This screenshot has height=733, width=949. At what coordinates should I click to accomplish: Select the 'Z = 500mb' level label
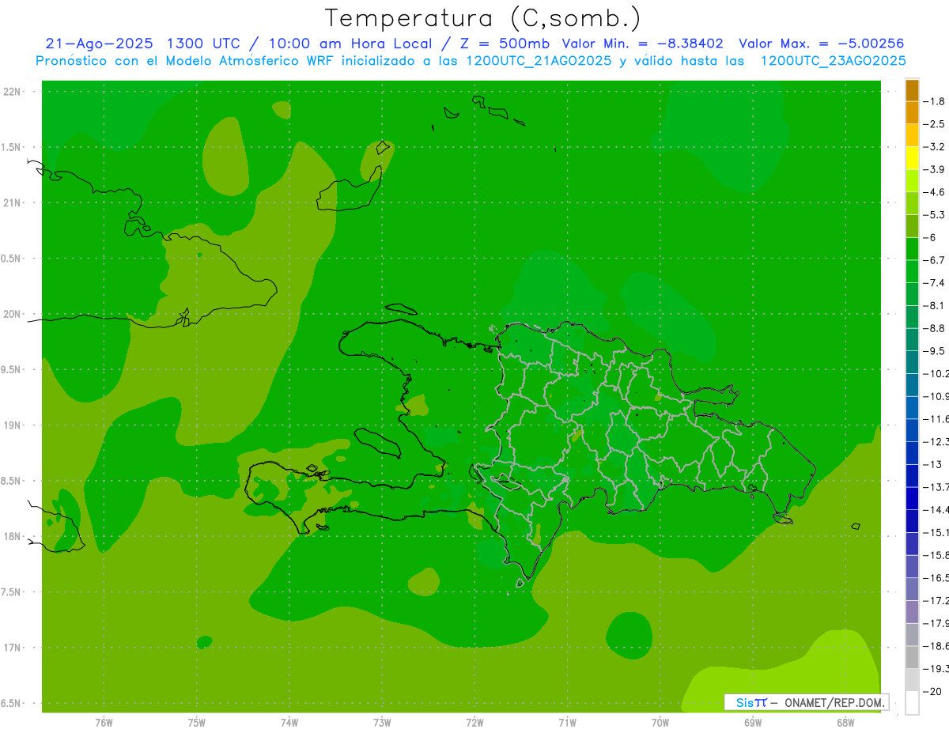[505, 43]
